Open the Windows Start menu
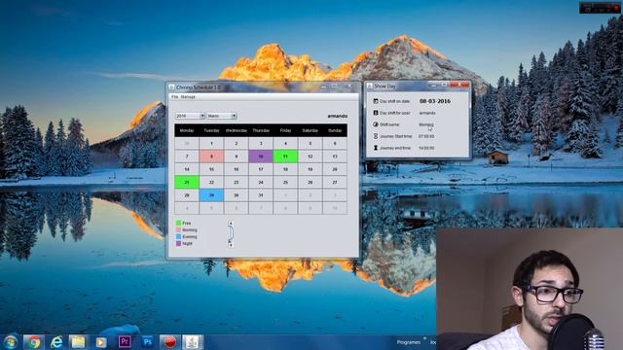Image resolution: width=623 pixels, height=350 pixels. [x=11, y=341]
